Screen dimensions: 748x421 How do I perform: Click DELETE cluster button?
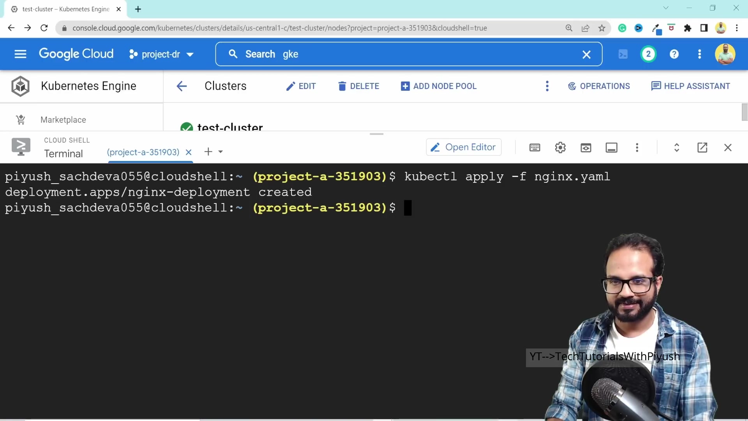coord(359,86)
